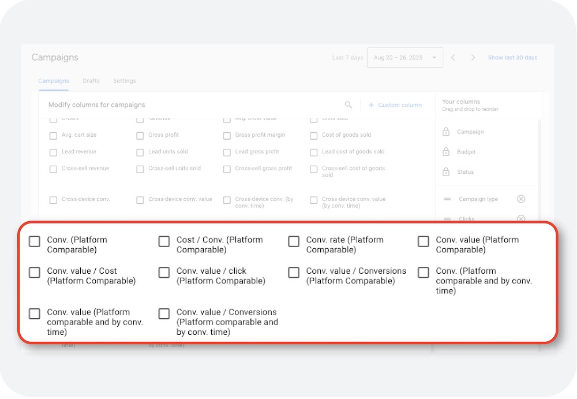The width and height of the screenshot is (577, 399).
Task: Click the Modify columns for campaigns search field
Action: pos(173,105)
